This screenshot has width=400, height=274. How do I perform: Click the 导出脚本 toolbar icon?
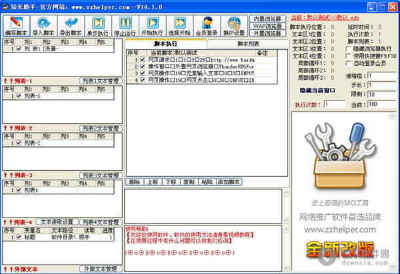click(71, 26)
